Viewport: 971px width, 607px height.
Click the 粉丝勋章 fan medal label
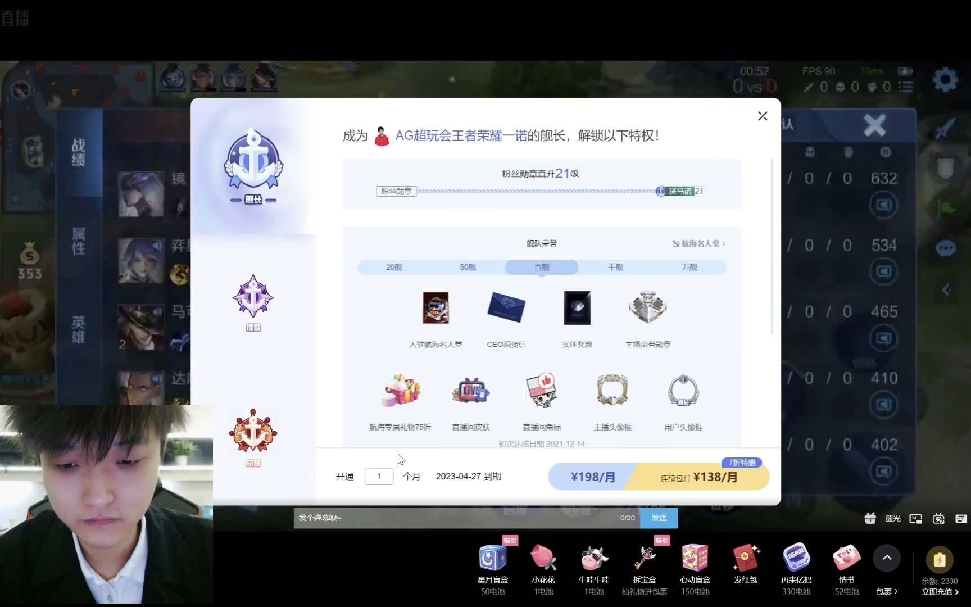tap(396, 191)
